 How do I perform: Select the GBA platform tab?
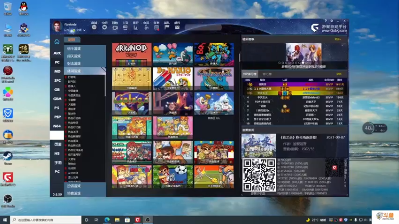[x=57, y=99]
